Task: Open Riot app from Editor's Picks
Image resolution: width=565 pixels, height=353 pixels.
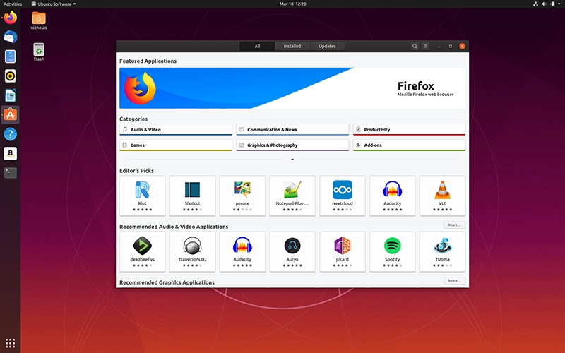Action: [143, 196]
